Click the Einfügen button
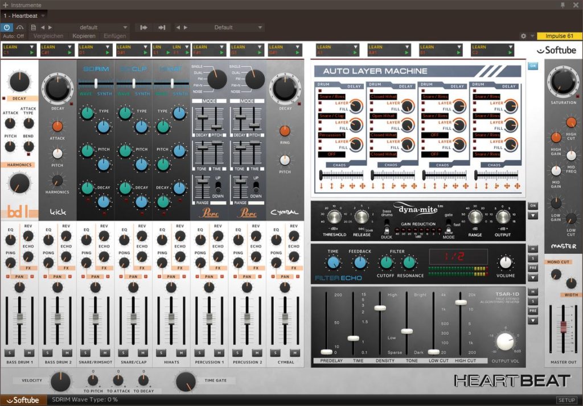Screen dimensions: 583x406 [115, 36]
